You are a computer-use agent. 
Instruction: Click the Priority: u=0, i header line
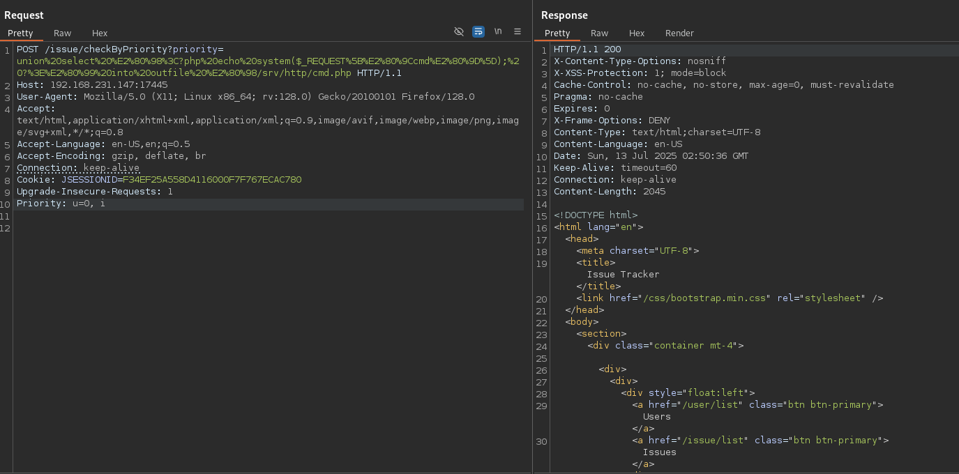[x=61, y=204]
